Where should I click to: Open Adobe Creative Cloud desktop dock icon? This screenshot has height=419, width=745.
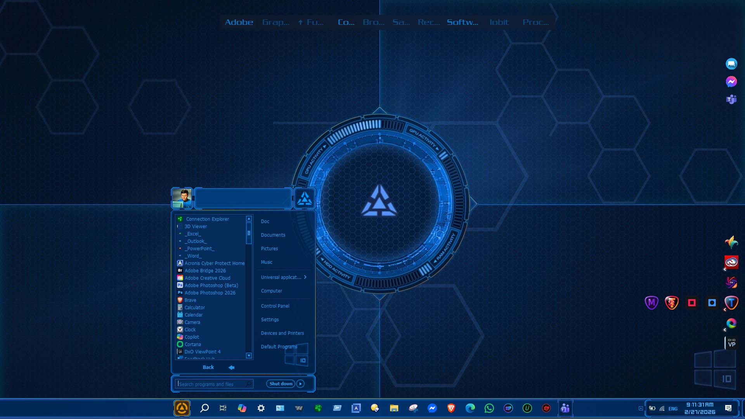point(731,262)
